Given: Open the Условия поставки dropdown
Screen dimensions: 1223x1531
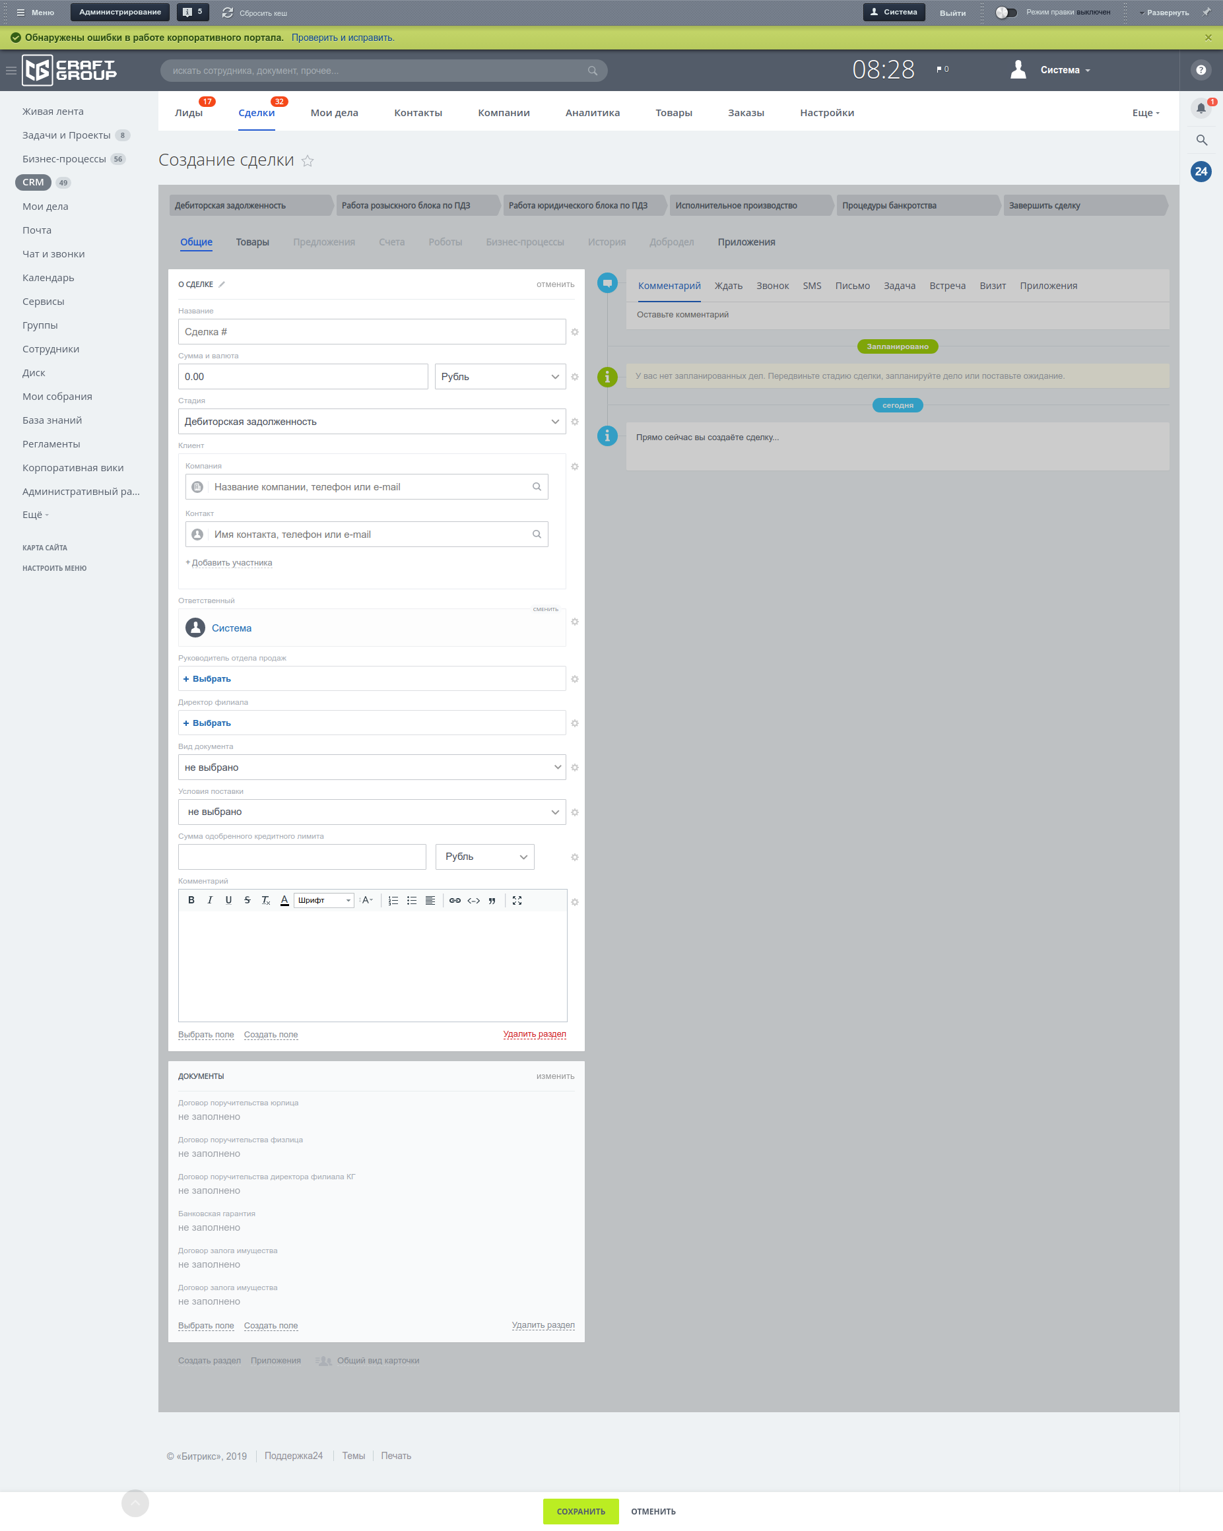Looking at the screenshot, I should (x=372, y=812).
